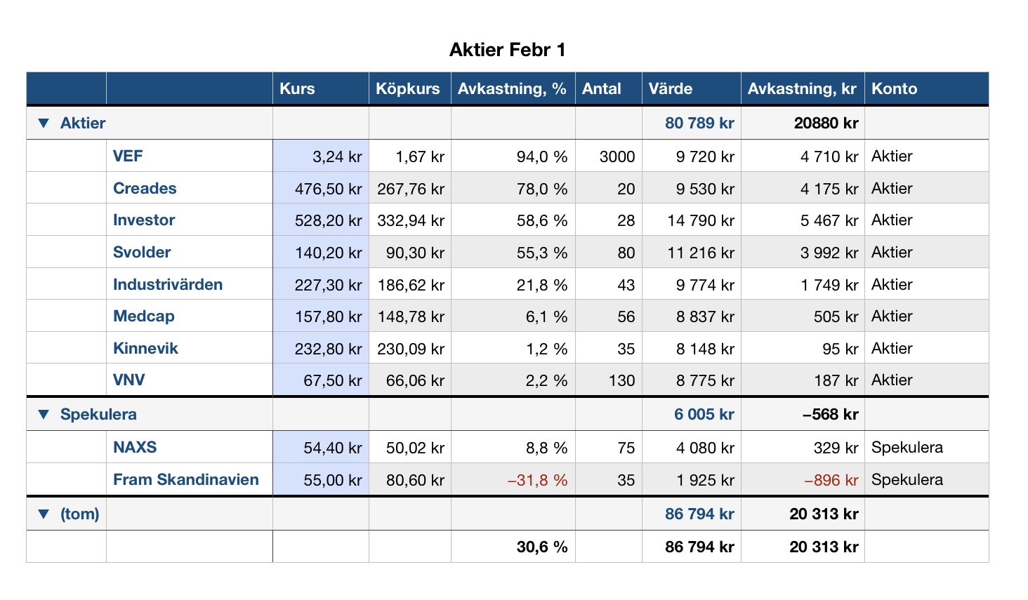Select the Aktier group name label
Viewport: 1028px width, 600px height.
(83, 123)
